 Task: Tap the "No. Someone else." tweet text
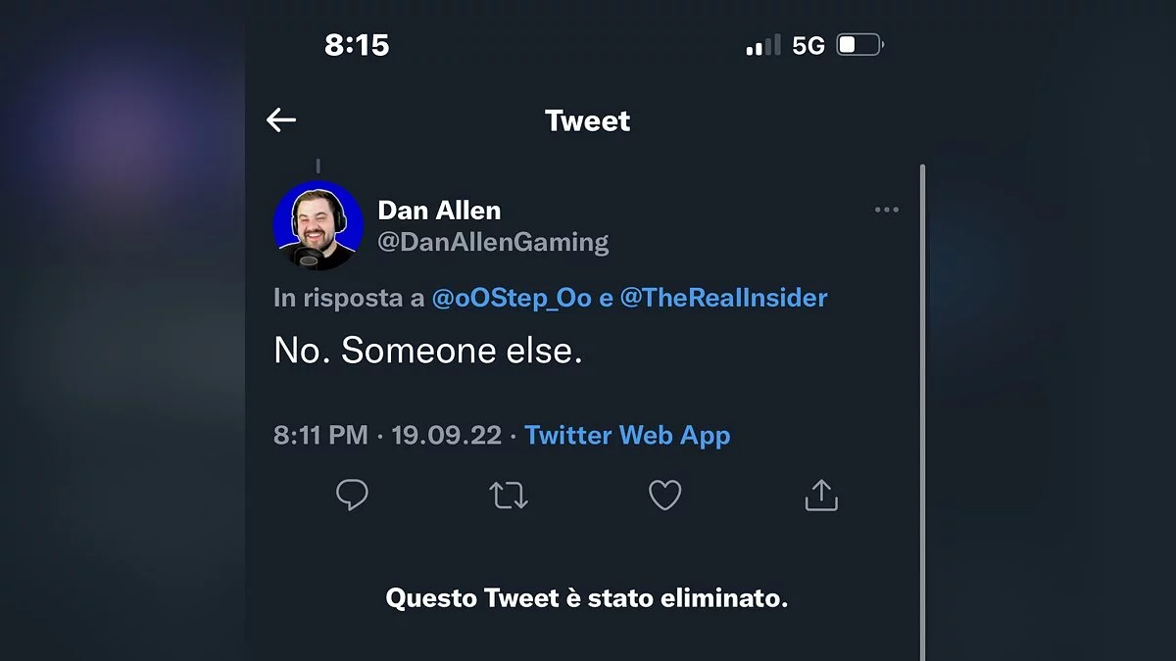pyautogui.click(x=428, y=352)
